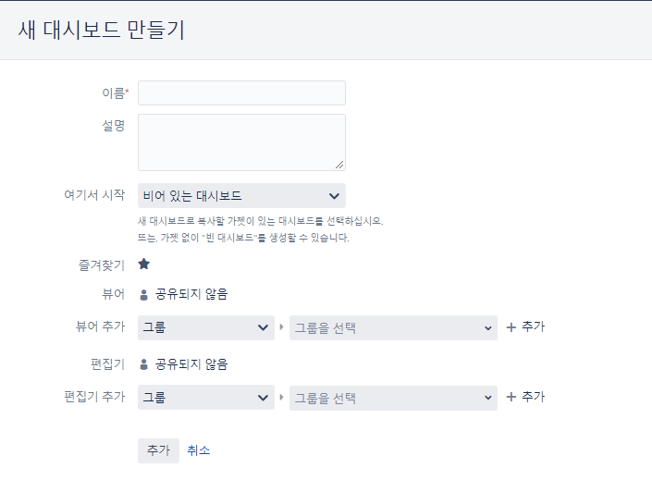Open the 그룹을 선택 dropdown for 편집기 추가

click(393, 398)
